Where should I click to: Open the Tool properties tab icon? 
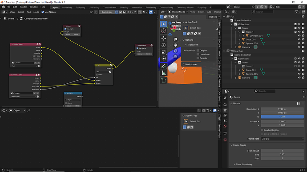(225, 98)
